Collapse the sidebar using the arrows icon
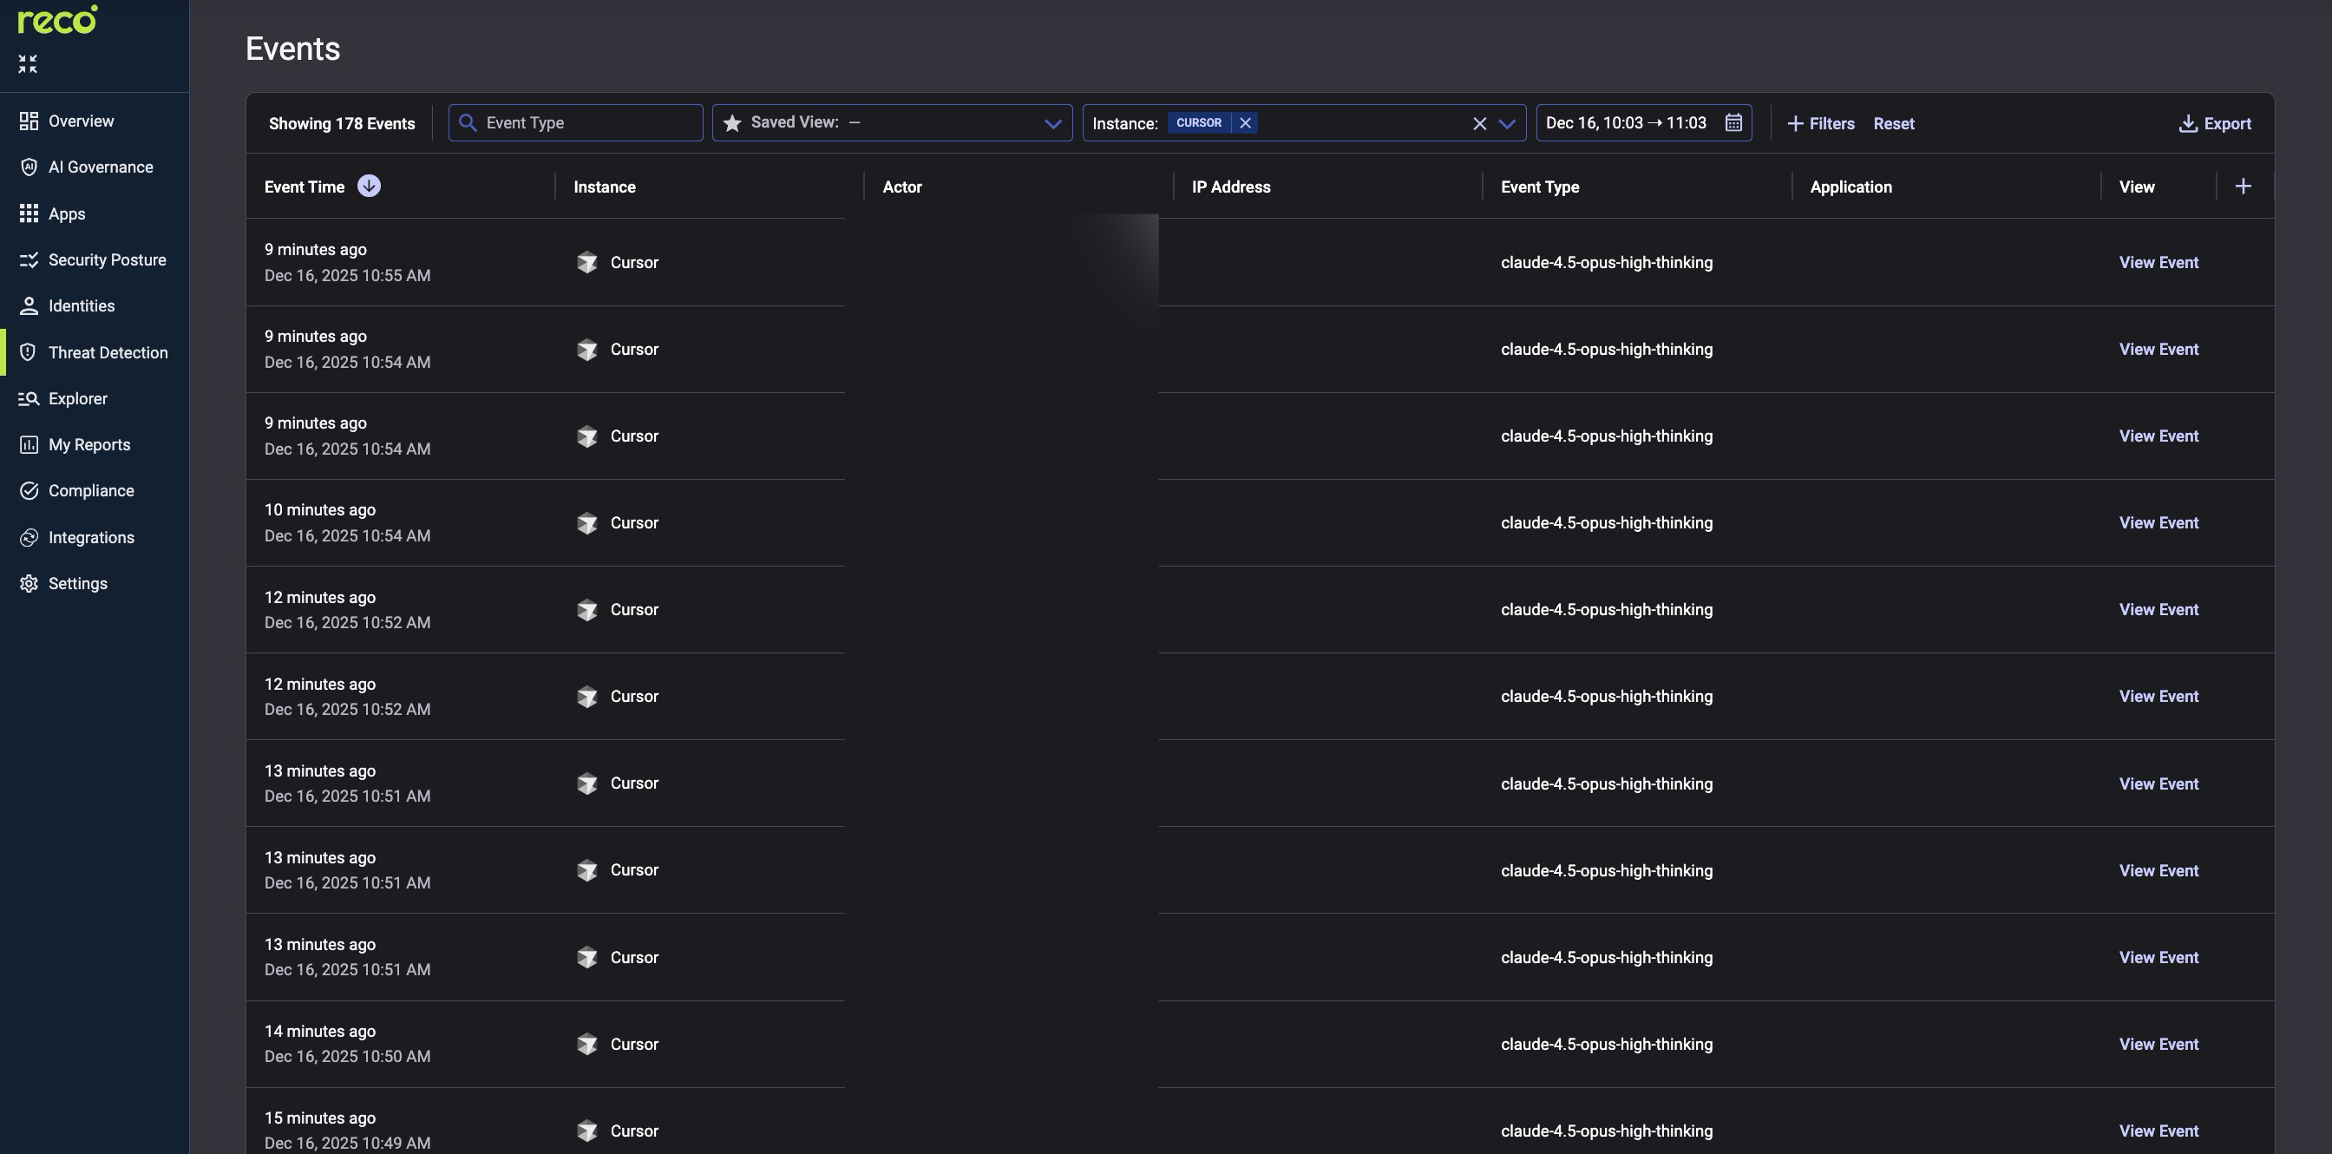The width and height of the screenshot is (2332, 1154). [27, 63]
